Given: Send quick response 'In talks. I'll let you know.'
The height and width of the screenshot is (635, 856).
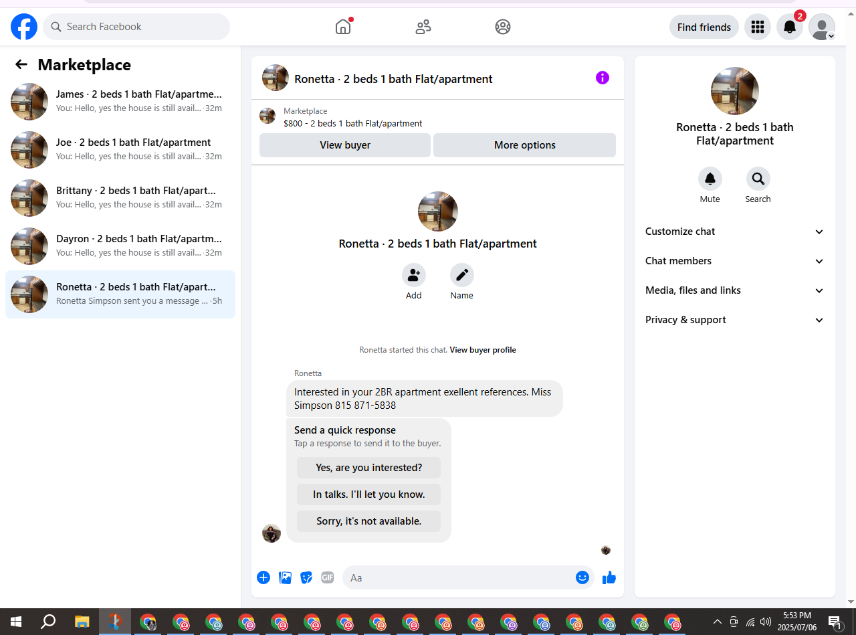Looking at the screenshot, I should [x=369, y=494].
